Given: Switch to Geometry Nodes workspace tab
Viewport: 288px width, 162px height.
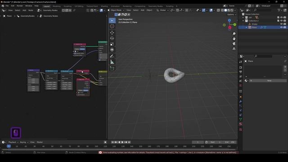Looking at the screenshot, I should [155, 6].
